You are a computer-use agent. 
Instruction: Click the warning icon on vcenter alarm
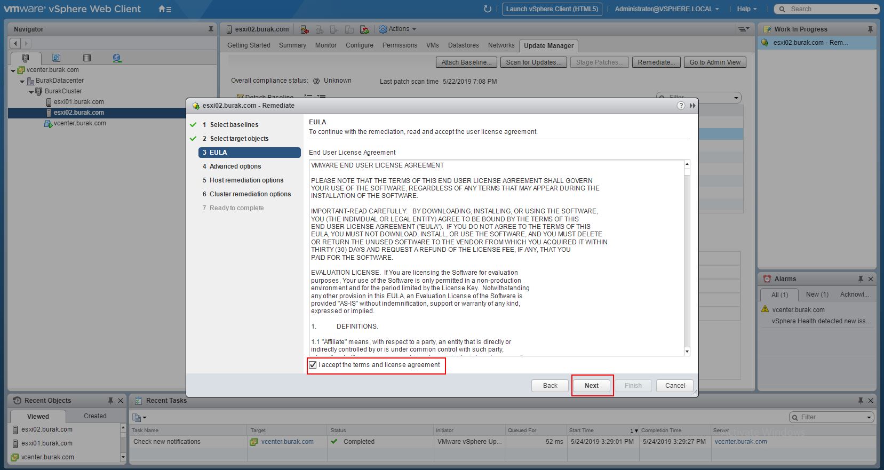pyautogui.click(x=766, y=309)
